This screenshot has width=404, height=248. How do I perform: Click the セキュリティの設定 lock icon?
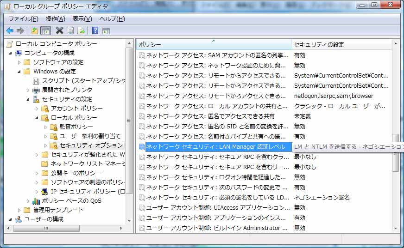pos(36,99)
